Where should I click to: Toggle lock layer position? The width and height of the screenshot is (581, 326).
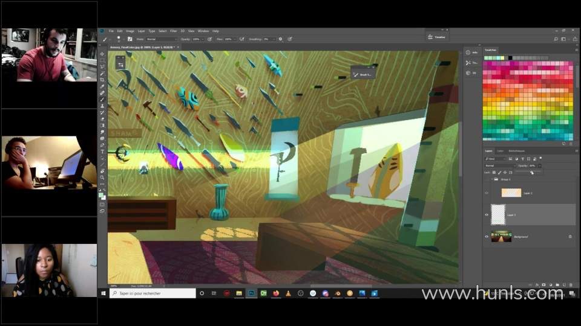(505, 173)
